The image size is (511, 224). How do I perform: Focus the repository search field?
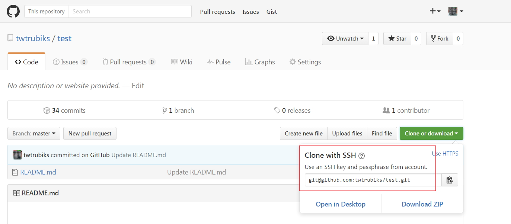[x=130, y=12]
